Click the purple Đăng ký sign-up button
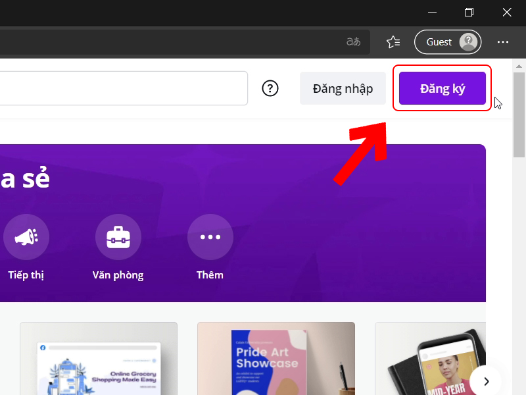The height and width of the screenshot is (395, 526). click(x=442, y=88)
